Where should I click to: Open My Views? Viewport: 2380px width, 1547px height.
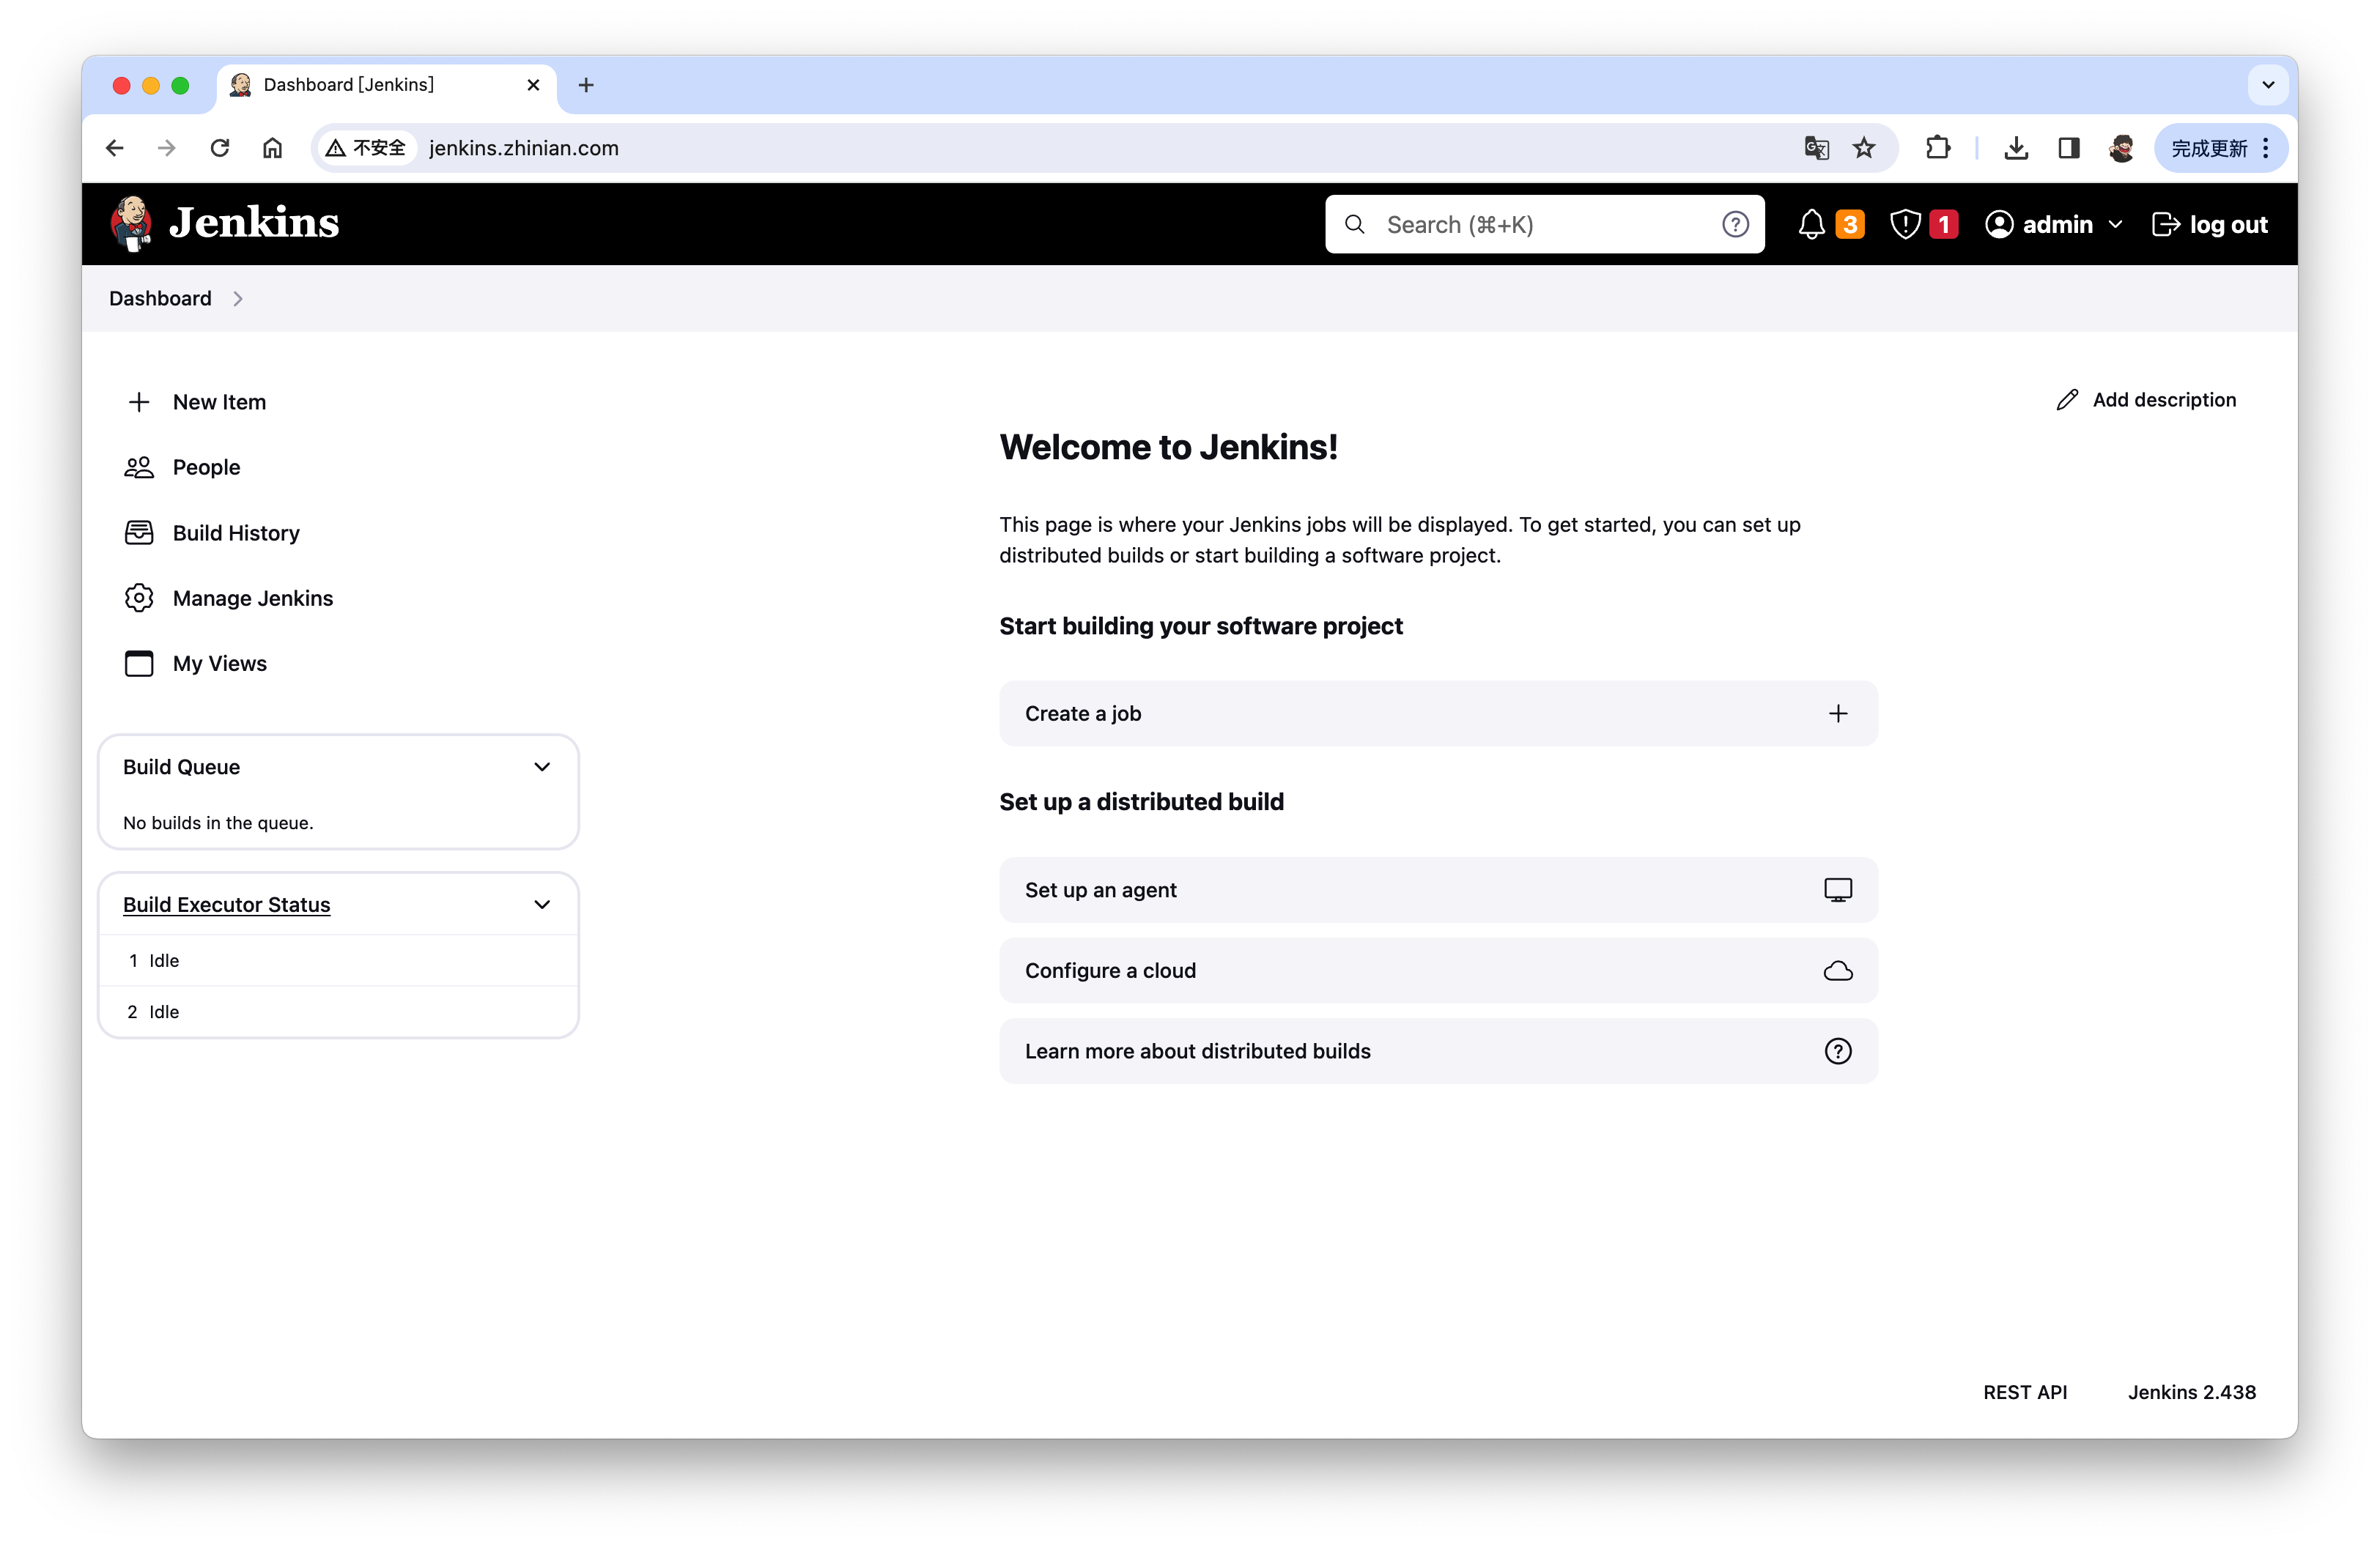[219, 664]
